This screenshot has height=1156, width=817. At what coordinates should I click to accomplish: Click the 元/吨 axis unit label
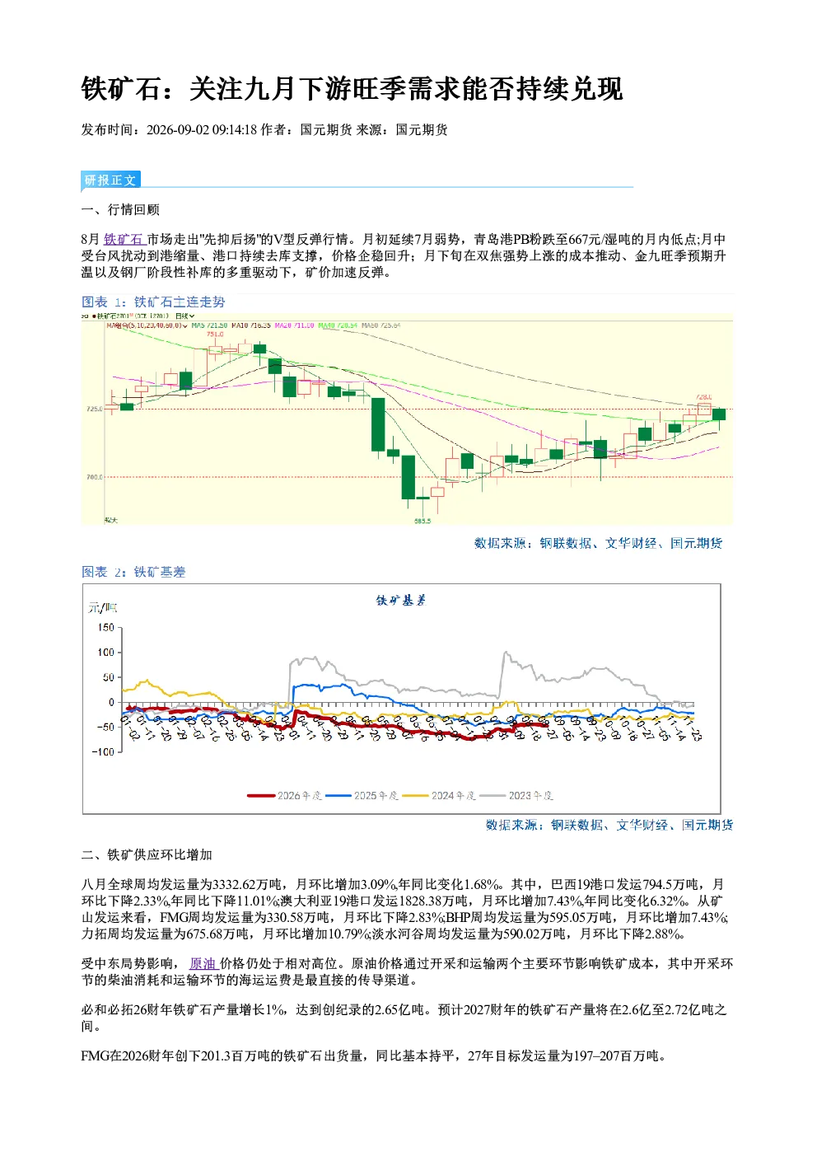tap(103, 607)
